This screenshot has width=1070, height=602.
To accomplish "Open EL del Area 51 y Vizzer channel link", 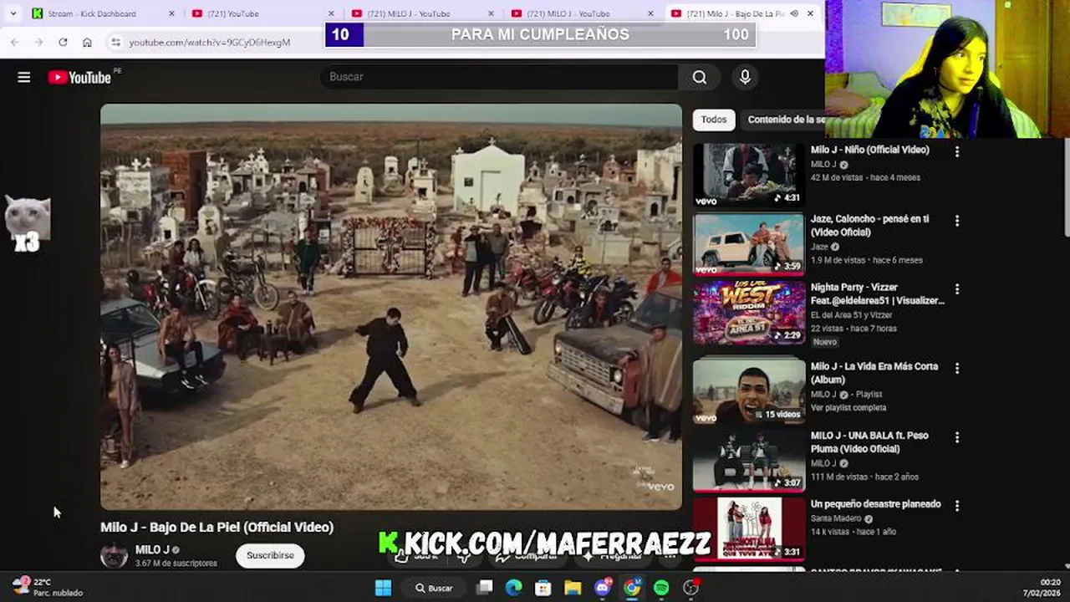I will [x=852, y=315].
